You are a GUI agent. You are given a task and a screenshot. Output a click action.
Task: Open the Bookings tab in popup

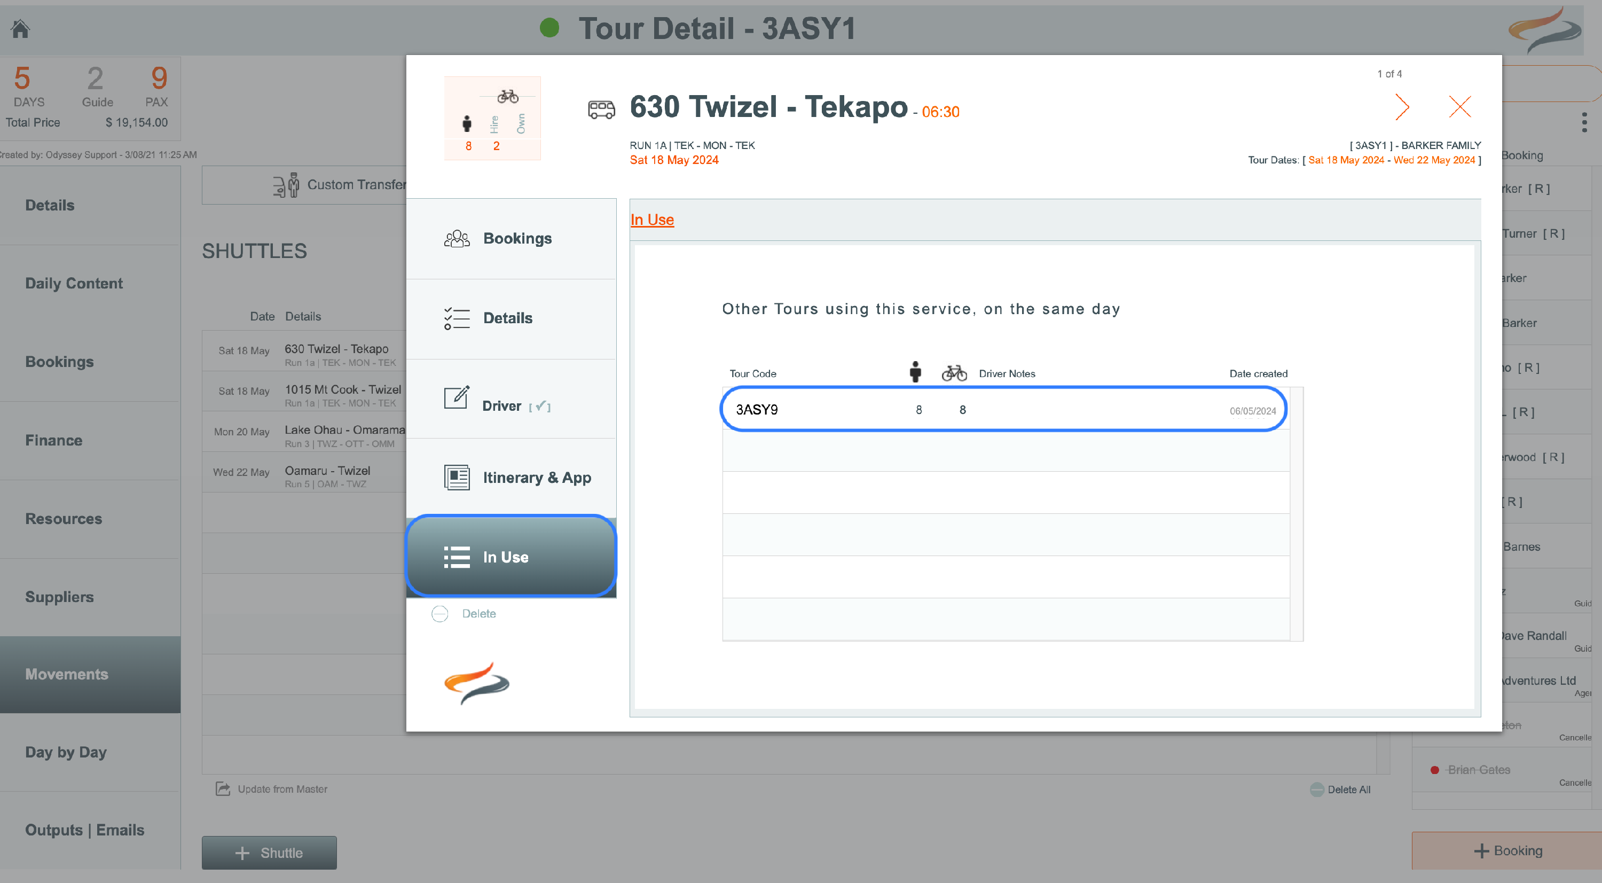(511, 239)
